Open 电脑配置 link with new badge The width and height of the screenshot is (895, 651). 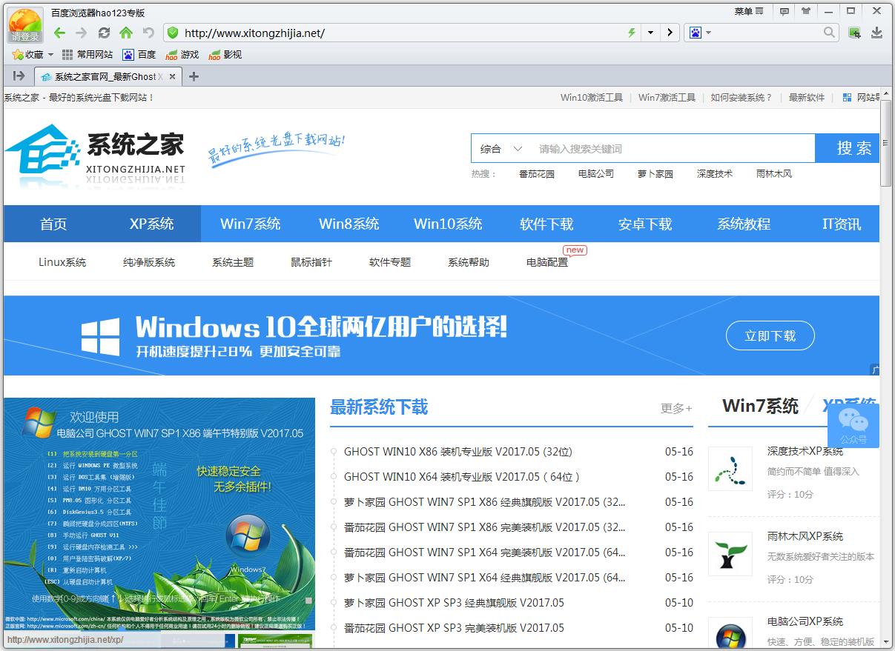click(x=547, y=262)
